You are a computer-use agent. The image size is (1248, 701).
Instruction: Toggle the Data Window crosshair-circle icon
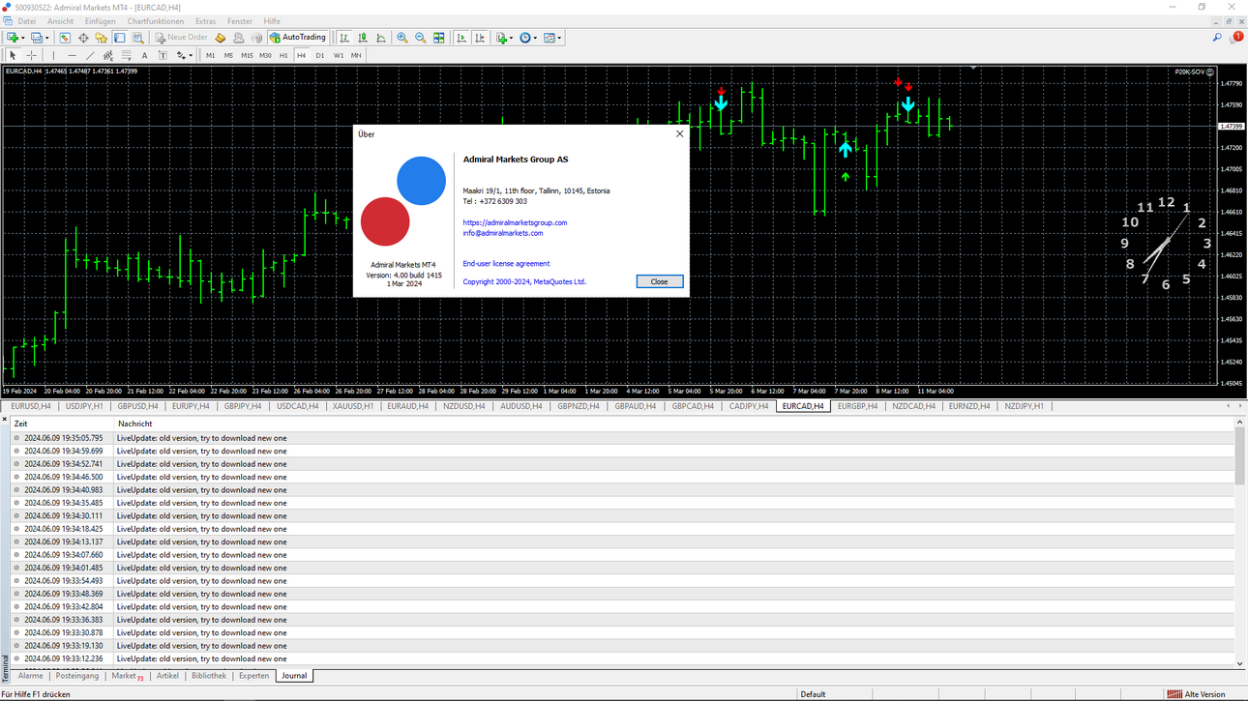pyautogui.click(x=83, y=38)
